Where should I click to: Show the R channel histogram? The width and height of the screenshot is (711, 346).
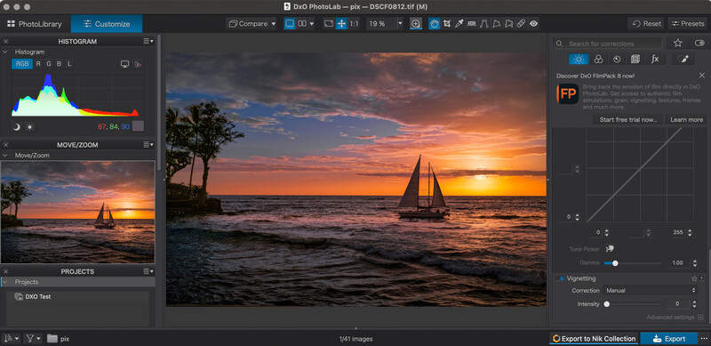pyautogui.click(x=38, y=64)
